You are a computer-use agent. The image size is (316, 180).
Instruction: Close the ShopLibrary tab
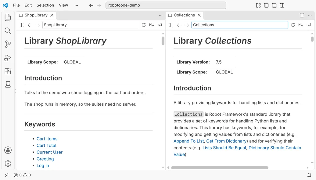point(52,15)
